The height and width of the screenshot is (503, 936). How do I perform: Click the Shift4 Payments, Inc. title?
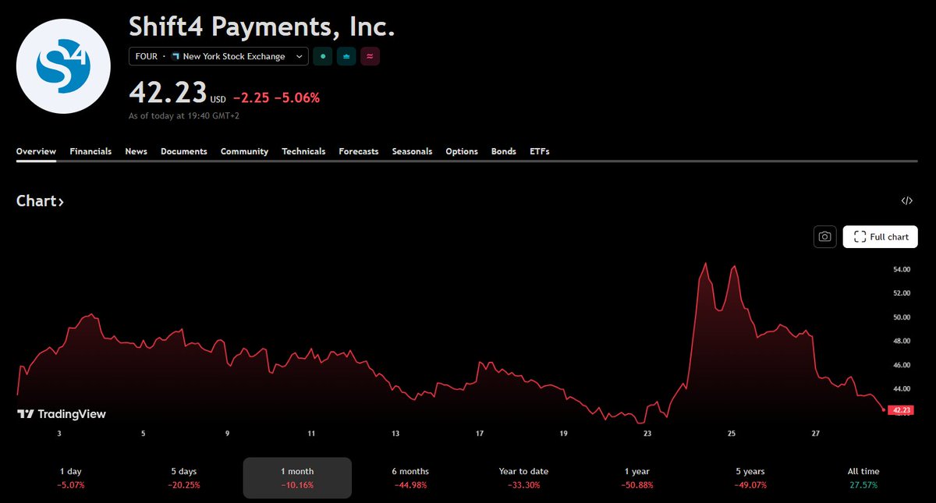(x=262, y=27)
